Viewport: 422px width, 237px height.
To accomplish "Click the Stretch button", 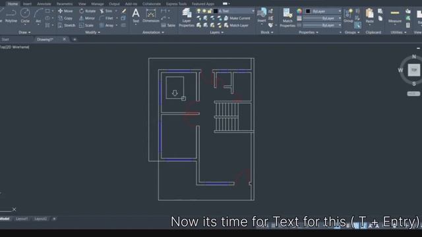I will [x=67, y=25].
